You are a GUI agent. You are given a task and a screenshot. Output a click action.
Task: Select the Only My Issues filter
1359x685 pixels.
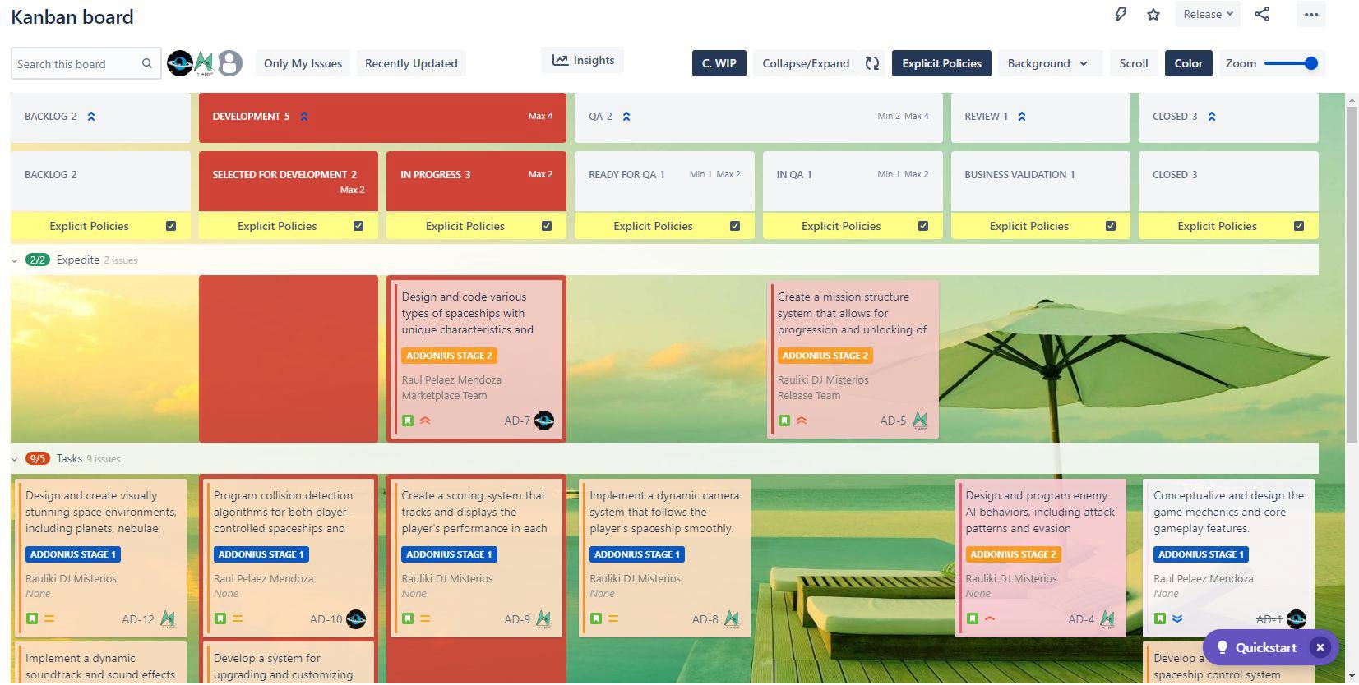303,63
